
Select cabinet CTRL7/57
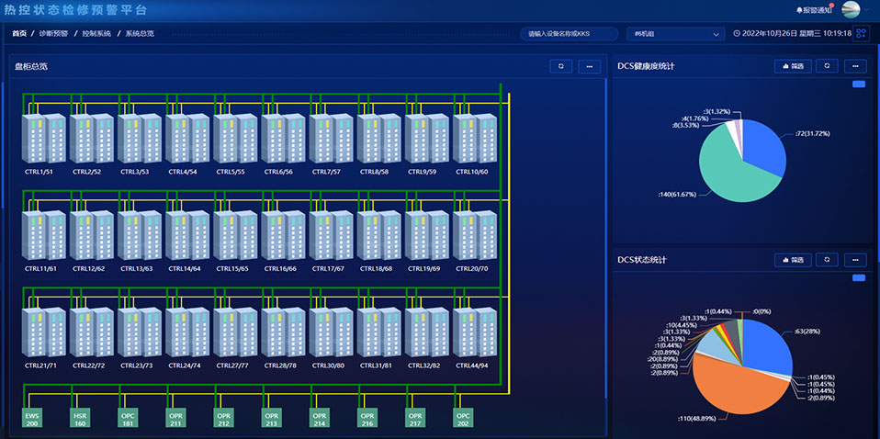331,139
